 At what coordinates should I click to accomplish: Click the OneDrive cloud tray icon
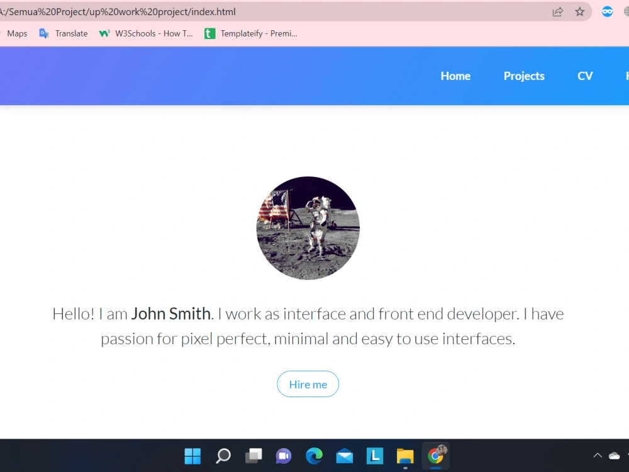pos(614,456)
